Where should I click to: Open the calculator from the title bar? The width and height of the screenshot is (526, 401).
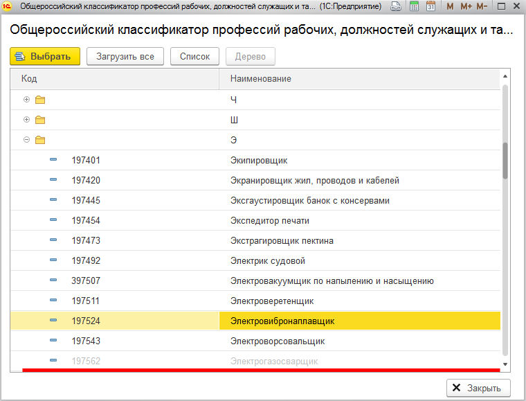tap(414, 7)
